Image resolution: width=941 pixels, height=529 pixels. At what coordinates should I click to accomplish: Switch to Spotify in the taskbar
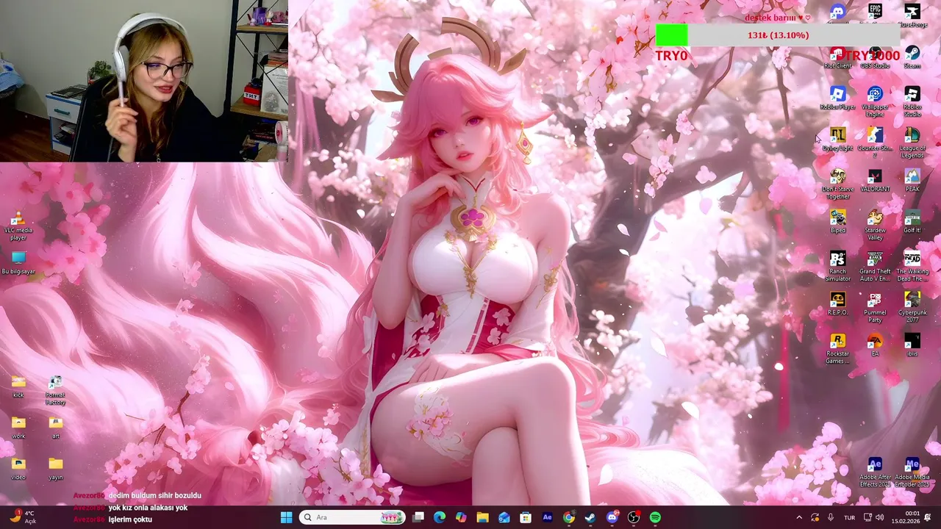(x=654, y=517)
